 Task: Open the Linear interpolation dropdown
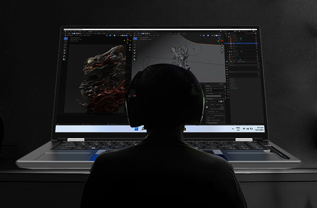(x=218, y=118)
